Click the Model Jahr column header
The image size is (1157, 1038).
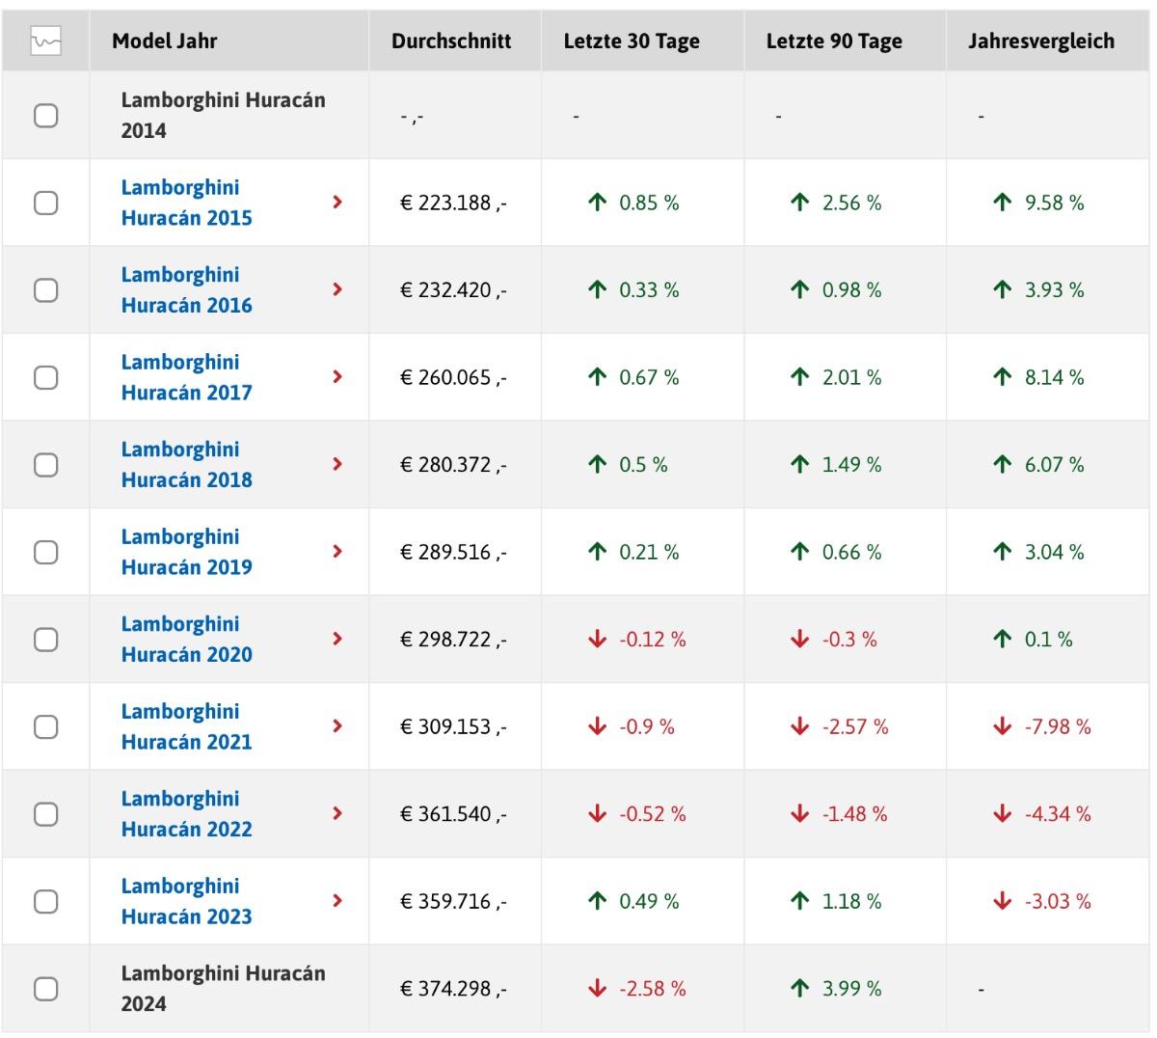pyautogui.click(x=165, y=41)
